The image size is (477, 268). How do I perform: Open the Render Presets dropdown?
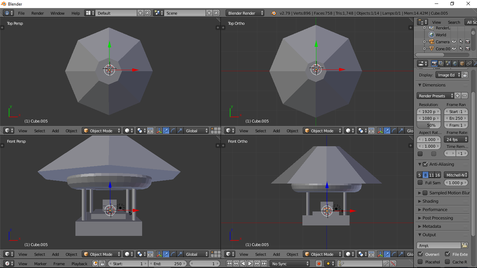click(435, 96)
